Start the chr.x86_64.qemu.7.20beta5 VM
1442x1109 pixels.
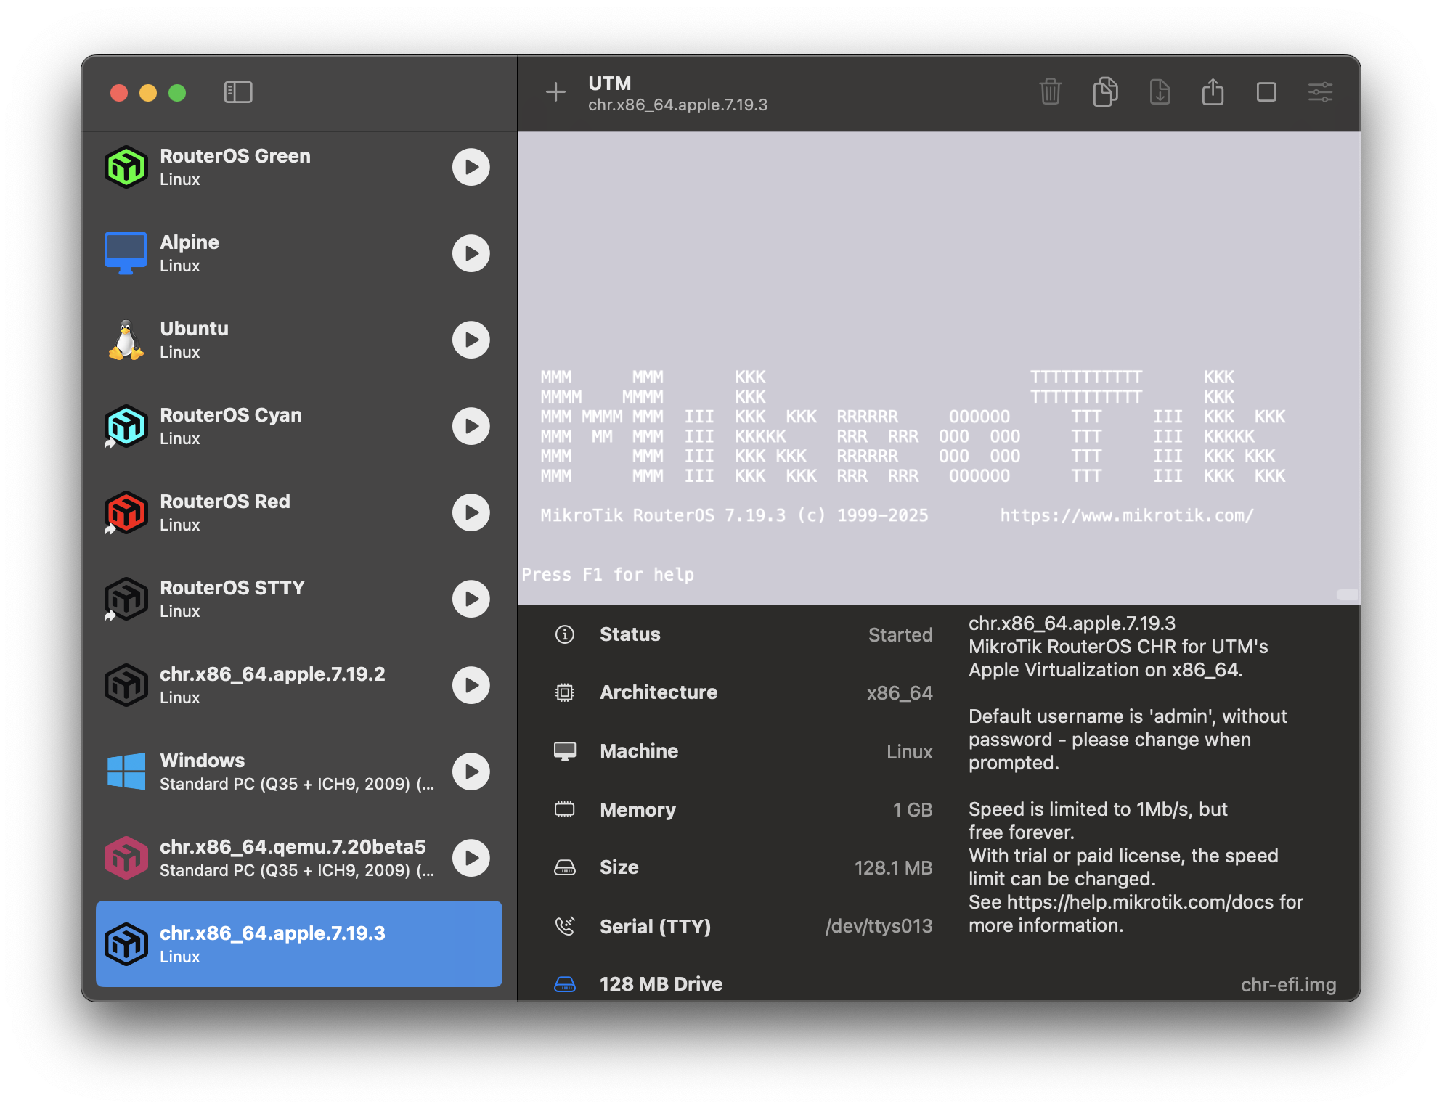(x=472, y=859)
